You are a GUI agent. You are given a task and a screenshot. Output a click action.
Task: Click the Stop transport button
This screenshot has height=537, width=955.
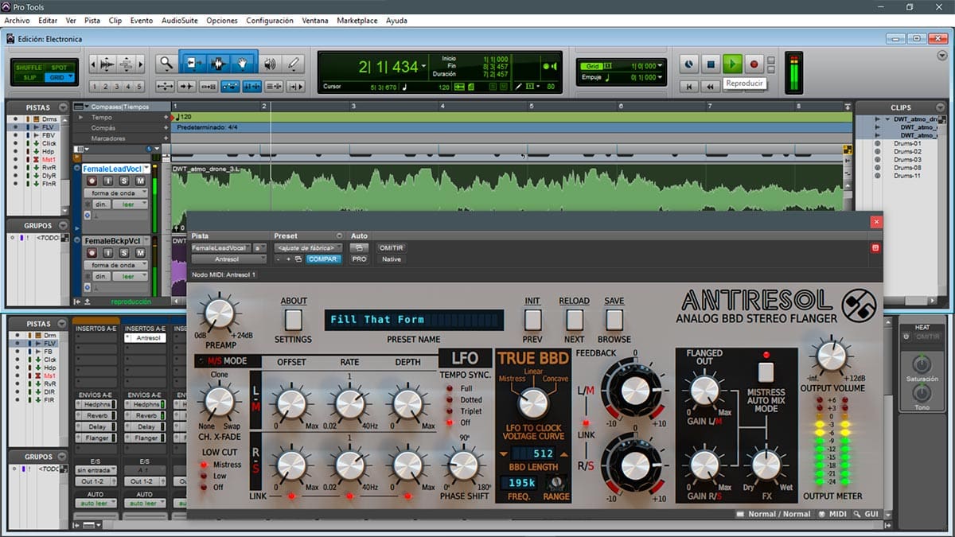pyautogui.click(x=711, y=63)
